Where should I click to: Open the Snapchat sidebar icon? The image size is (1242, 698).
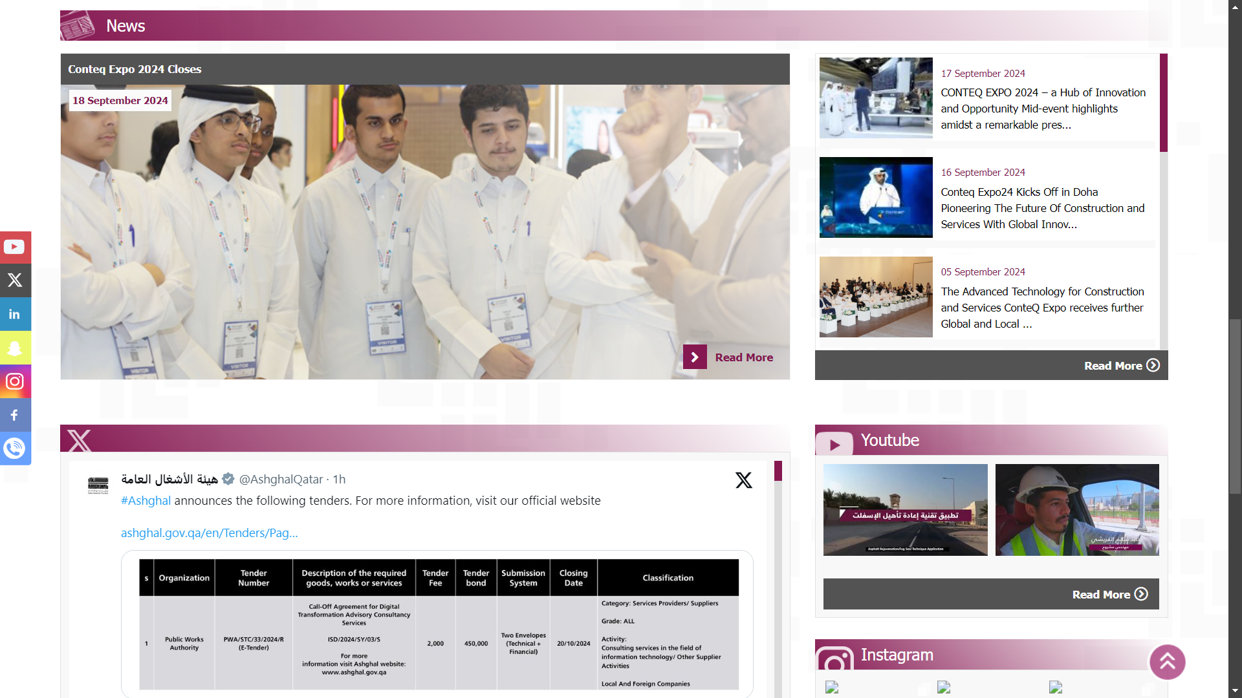click(x=15, y=348)
